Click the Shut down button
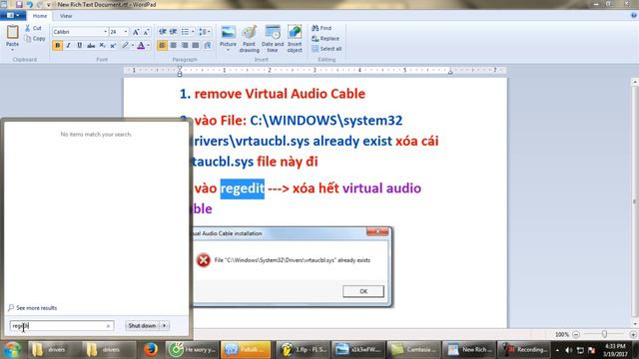This screenshot has height=359, width=639. 142,326
